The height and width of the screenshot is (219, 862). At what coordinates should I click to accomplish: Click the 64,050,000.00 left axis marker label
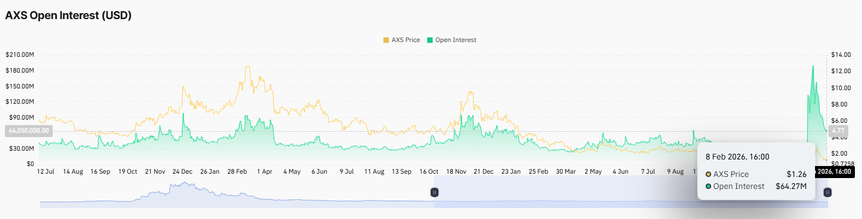[29, 131]
